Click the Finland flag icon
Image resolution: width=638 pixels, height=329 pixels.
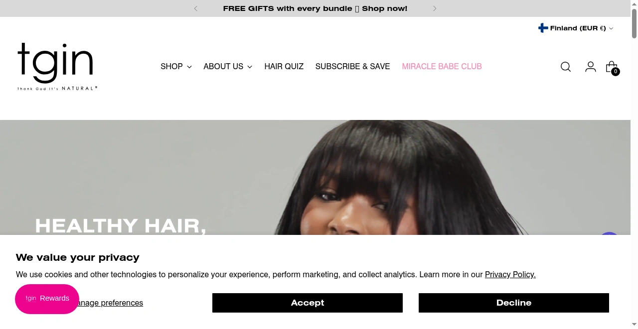tap(543, 28)
